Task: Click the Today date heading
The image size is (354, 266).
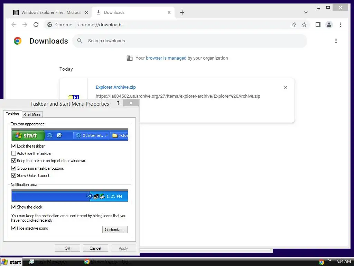Action: (66, 69)
